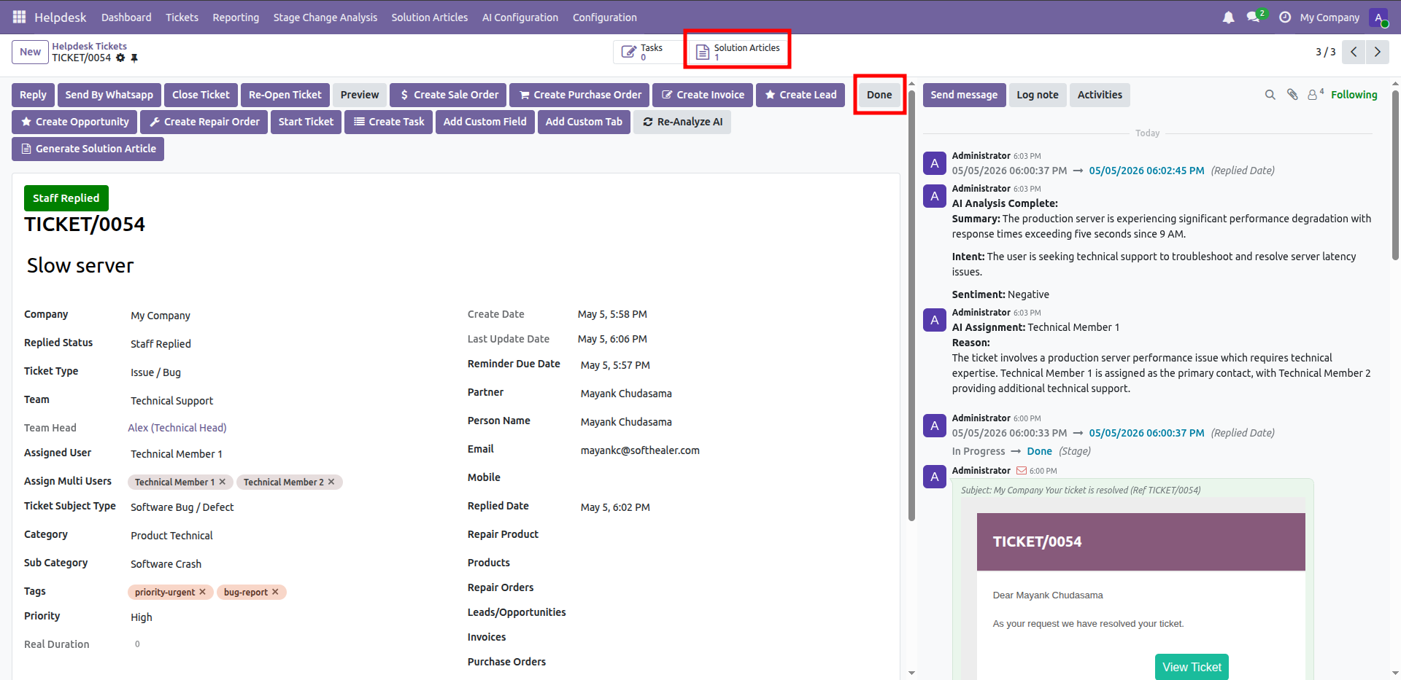Viewport: 1401px width, 680px height.
Task: Click Create Invoice button
Action: (702, 95)
